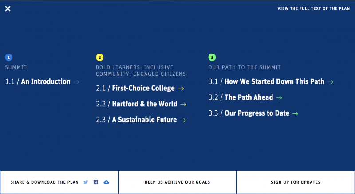This screenshot has width=355, height=194.
Task: Click arrow next to An Introduction
Action: [x=76, y=81]
